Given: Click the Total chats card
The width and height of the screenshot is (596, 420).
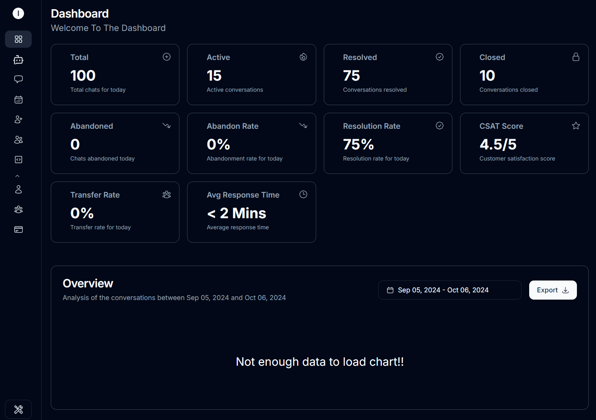Looking at the screenshot, I should click(115, 75).
